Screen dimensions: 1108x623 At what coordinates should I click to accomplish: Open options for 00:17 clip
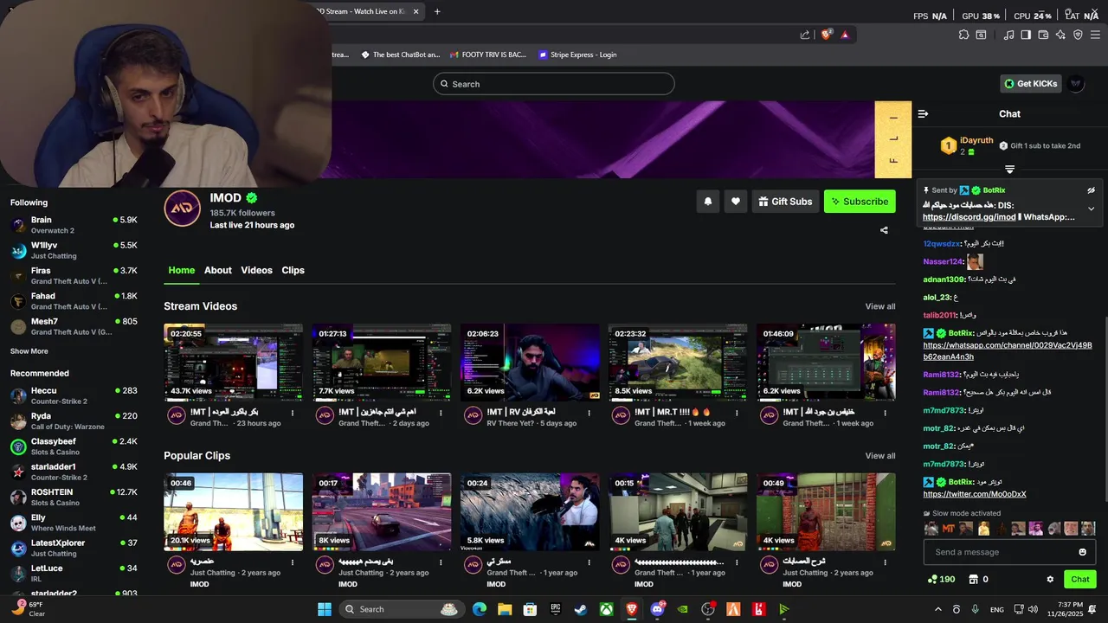[x=441, y=562]
